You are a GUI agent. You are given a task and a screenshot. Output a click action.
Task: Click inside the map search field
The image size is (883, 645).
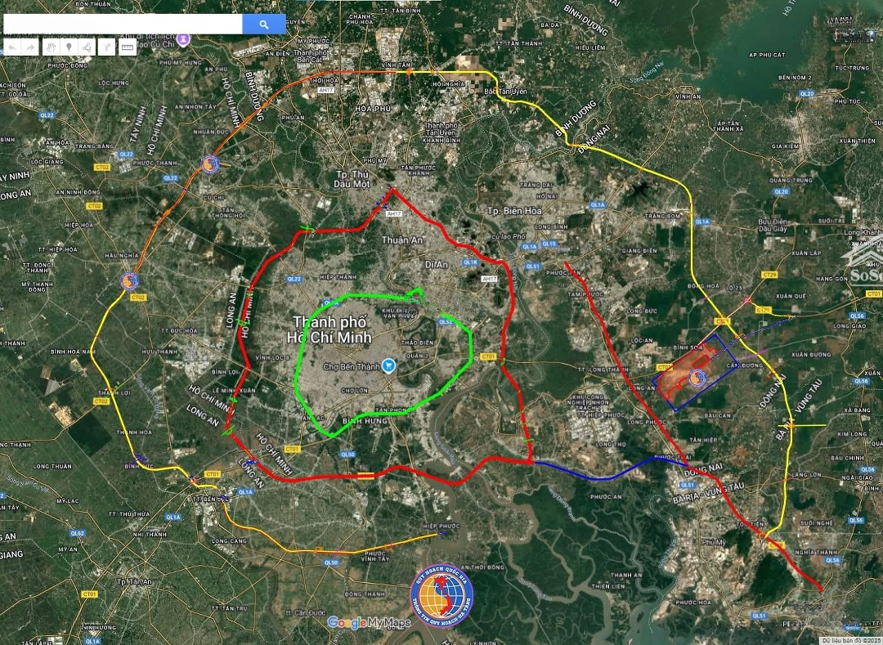pyautogui.click(x=123, y=25)
